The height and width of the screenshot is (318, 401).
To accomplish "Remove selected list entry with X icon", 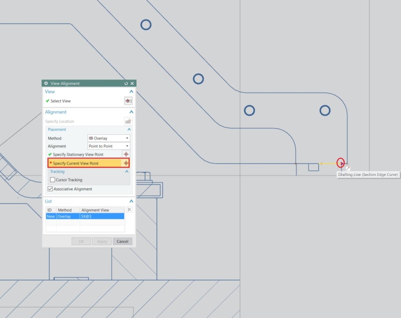I will pos(129,209).
